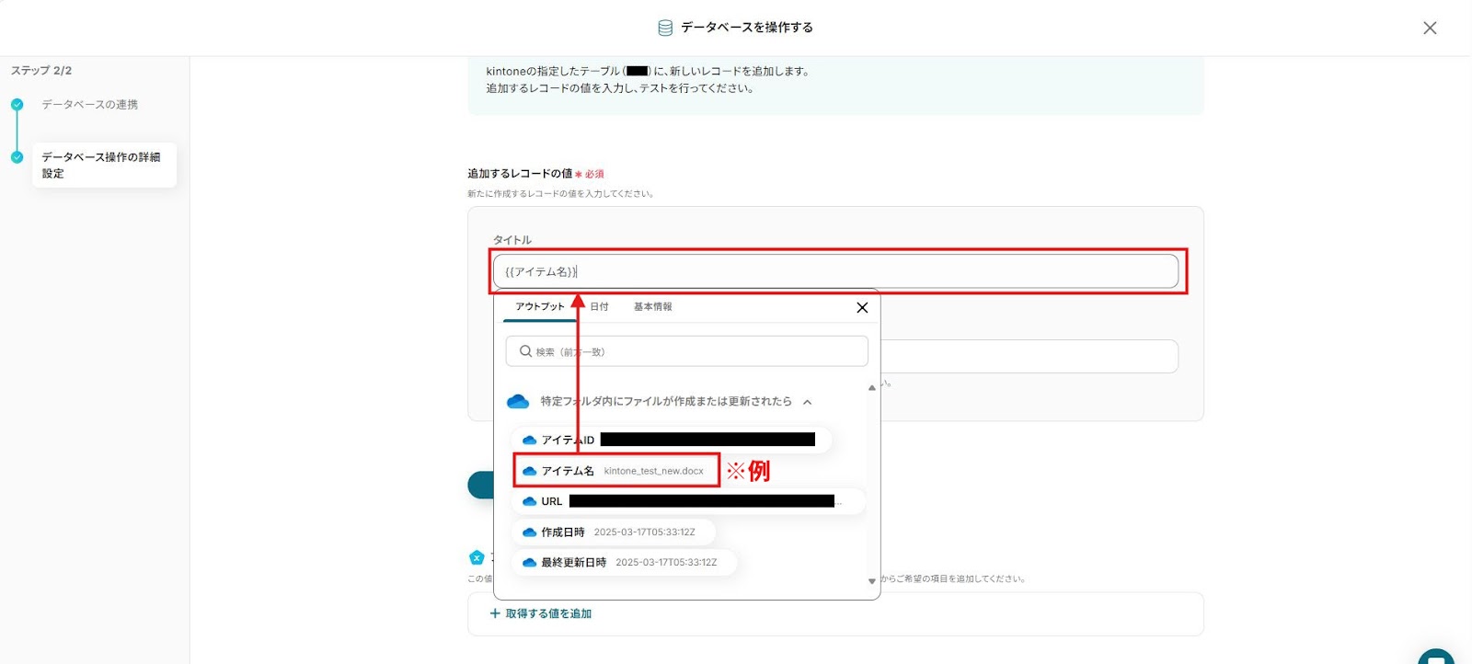Screen dimensions: 1472x664
Task: Click the second record input field behind popup
Action: click(x=1029, y=356)
